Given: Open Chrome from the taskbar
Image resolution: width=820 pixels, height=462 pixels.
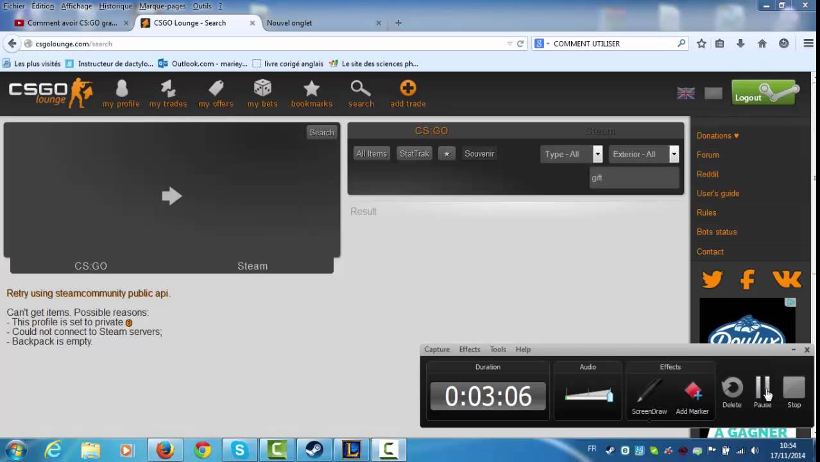Looking at the screenshot, I should click(x=203, y=450).
